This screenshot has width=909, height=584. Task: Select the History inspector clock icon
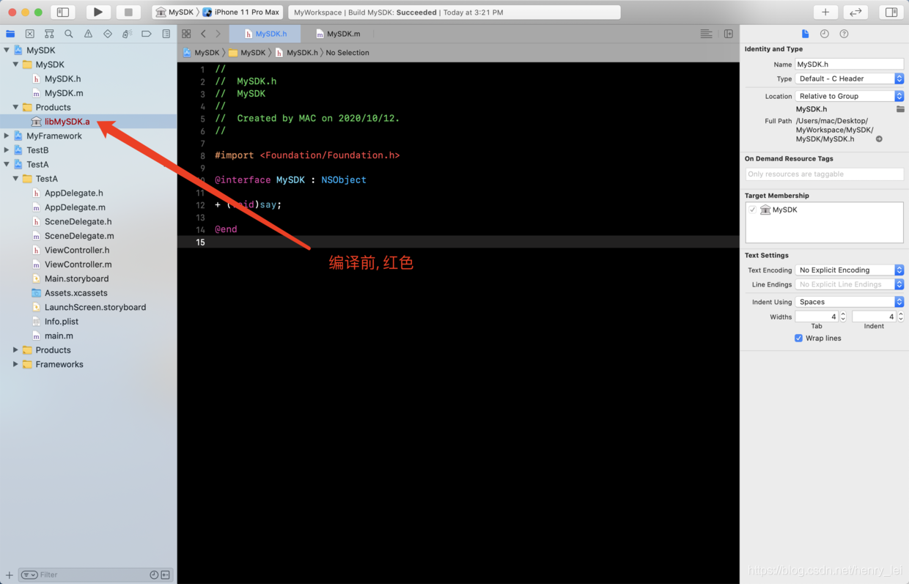pos(825,34)
